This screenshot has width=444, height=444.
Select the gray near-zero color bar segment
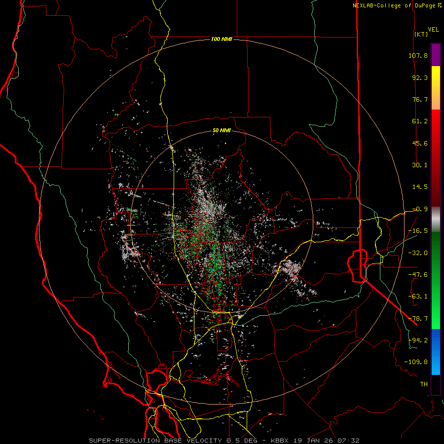pyautogui.click(x=436, y=220)
